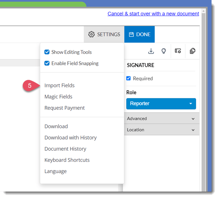The height and width of the screenshot is (198, 218).
Task: Expand the Location section
Action: [161, 130]
